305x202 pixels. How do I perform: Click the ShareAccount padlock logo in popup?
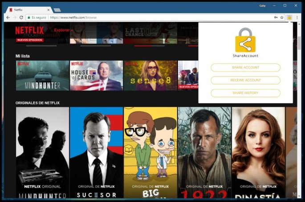pos(245,40)
